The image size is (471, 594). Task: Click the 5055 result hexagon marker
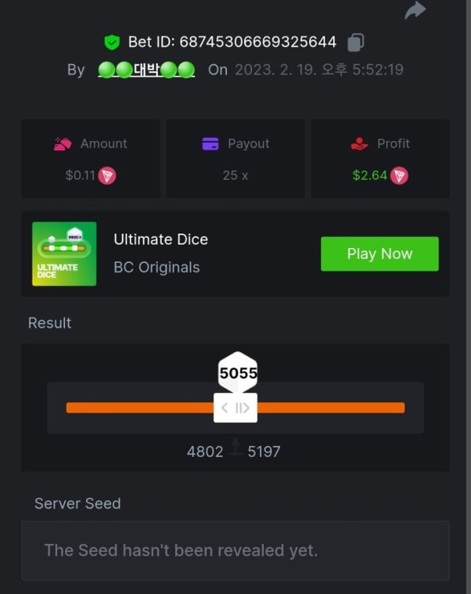[x=238, y=372]
